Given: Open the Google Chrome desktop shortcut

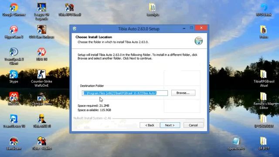Looking at the screenshot, I should (14, 10).
